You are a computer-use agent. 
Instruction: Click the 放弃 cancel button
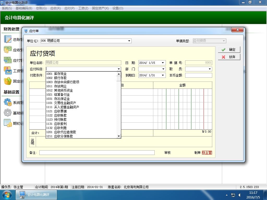(229, 57)
